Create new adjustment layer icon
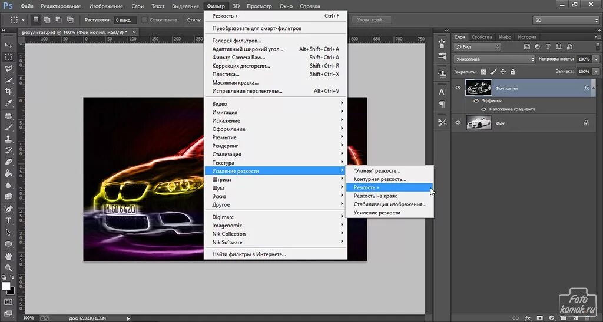Image resolution: width=603 pixels, height=322 pixels. [x=551, y=318]
